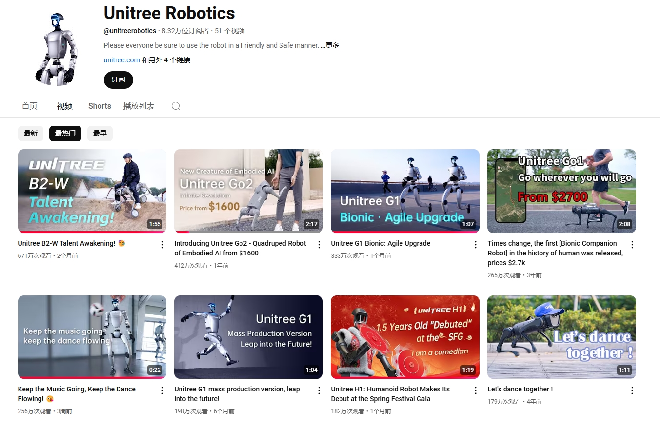
Task: Switch to the Shorts tab
Action: click(100, 106)
